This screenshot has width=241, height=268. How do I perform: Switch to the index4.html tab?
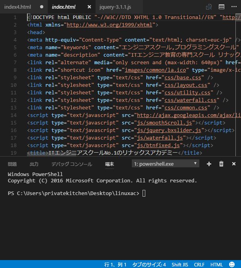18,7
